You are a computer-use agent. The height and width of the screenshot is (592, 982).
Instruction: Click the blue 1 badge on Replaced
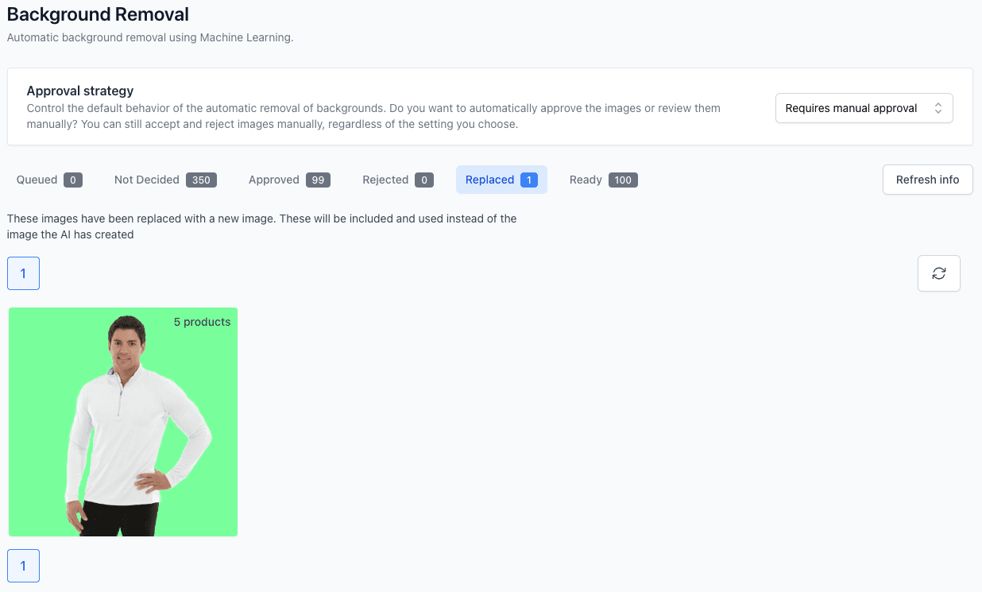pos(529,180)
